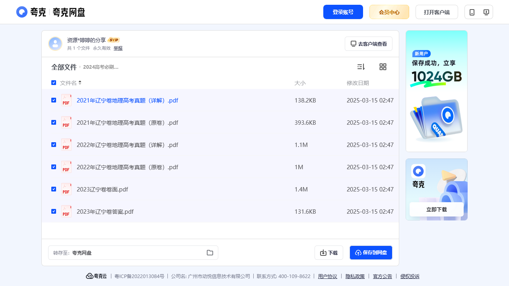Click PDF icon of 2023辽宁卷卷面.pdf
This screenshot has width=509, height=286.
(66, 189)
